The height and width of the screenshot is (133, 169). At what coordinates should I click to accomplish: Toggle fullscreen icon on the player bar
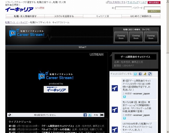tap(102, 115)
